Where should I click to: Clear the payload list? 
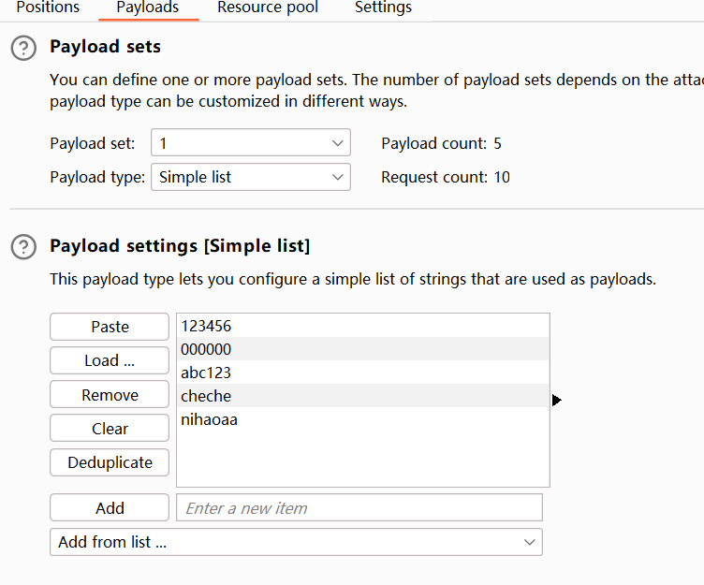[110, 429]
